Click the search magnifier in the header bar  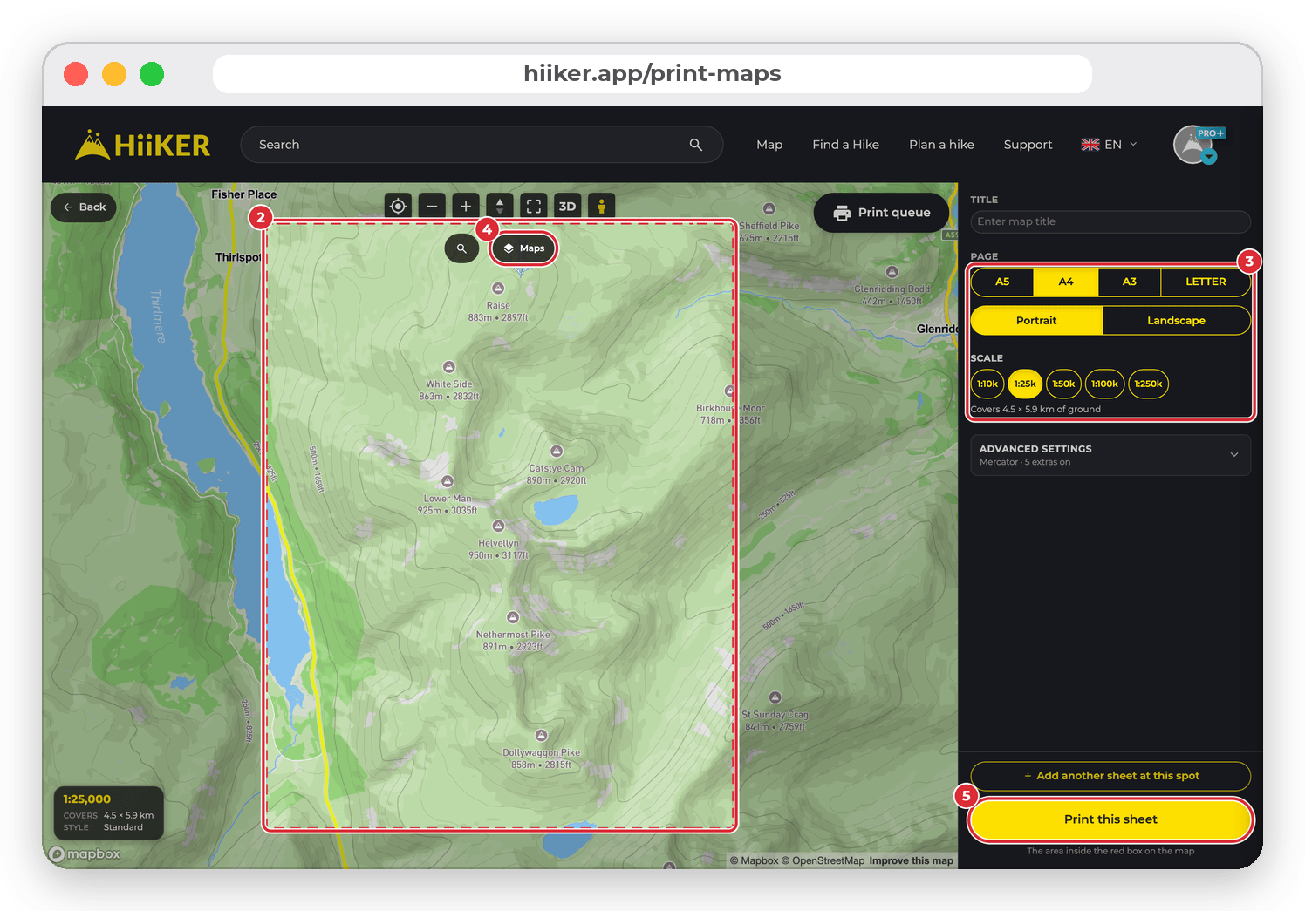(695, 145)
